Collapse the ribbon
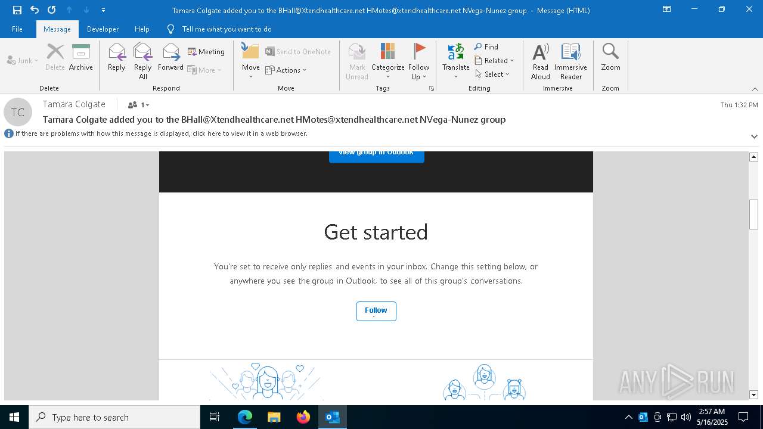Viewport: 763px width, 429px height. click(755, 89)
